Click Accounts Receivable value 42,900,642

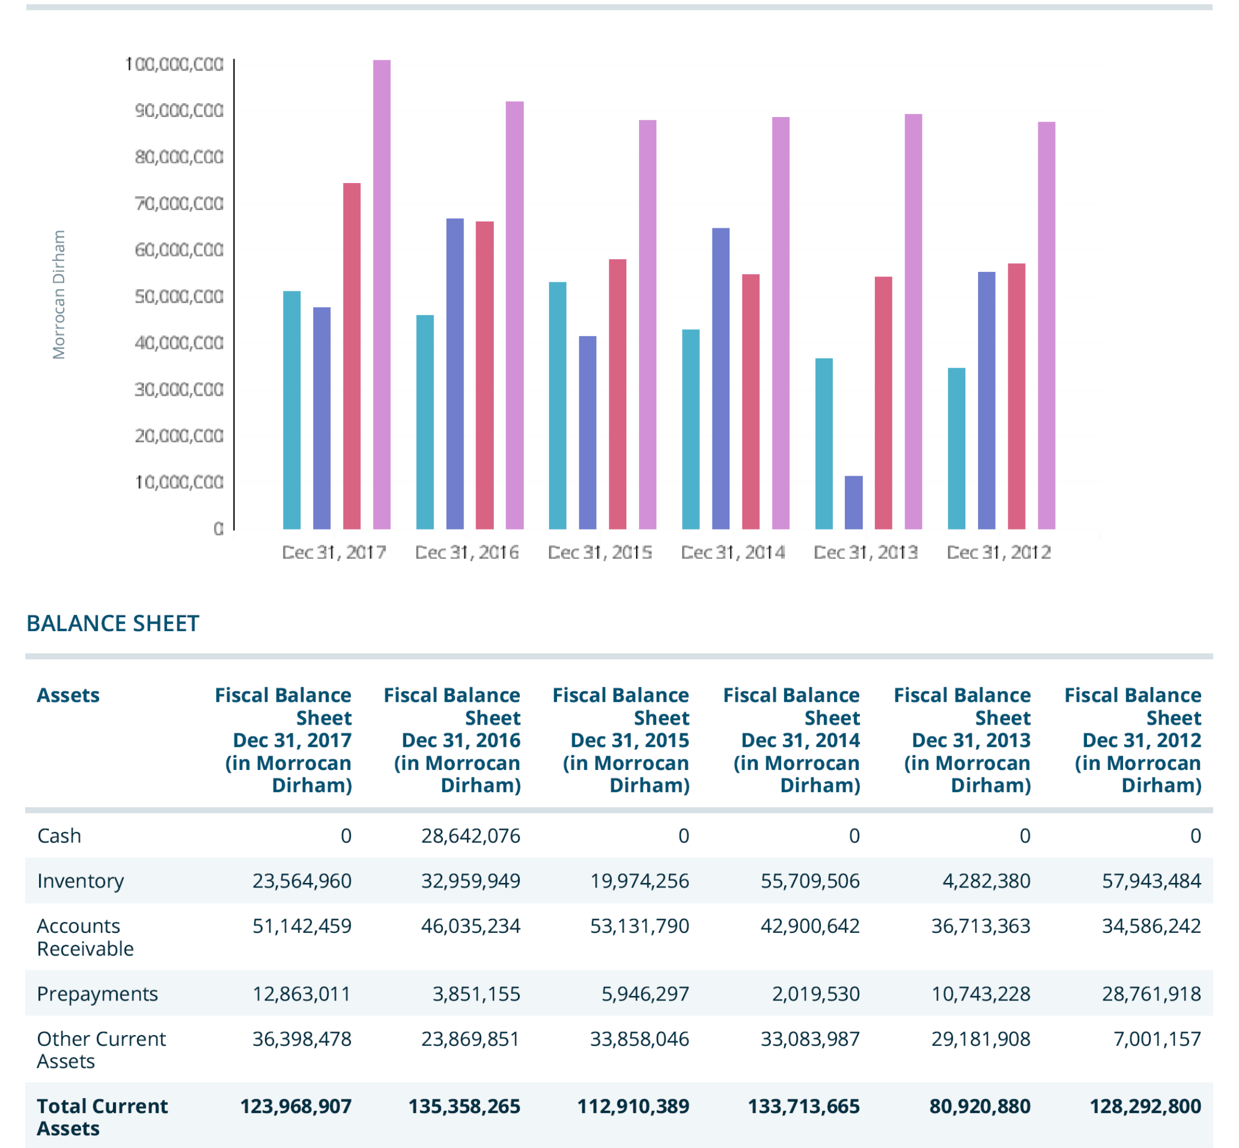tap(811, 926)
